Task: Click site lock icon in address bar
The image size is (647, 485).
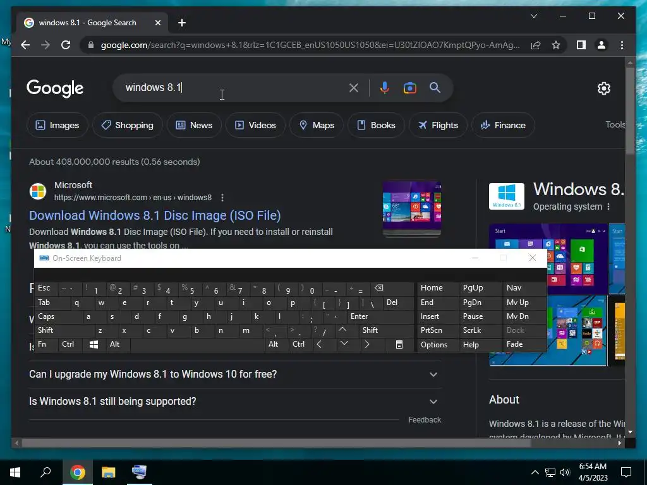Action: click(x=91, y=45)
